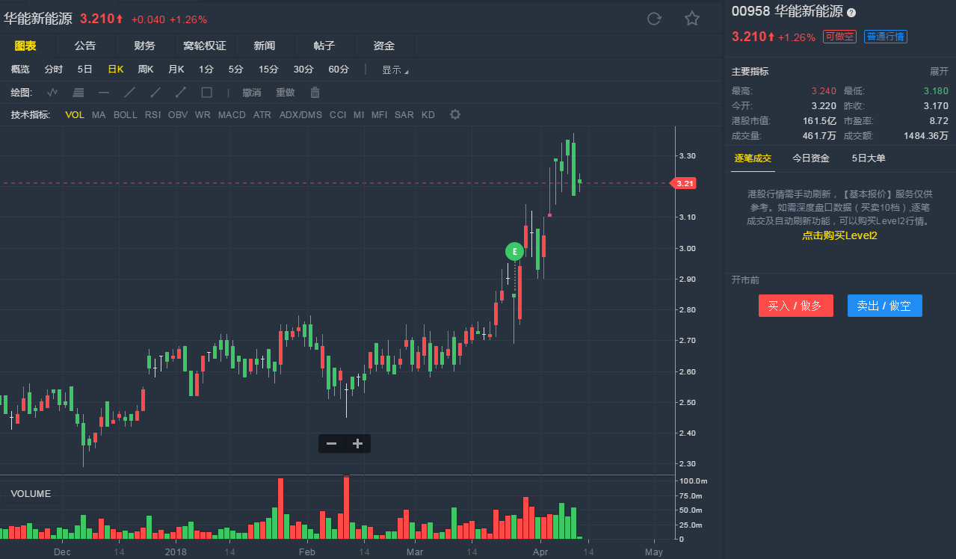Expand the 主要指标 panel via 展开
The height and width of the screenshot is (559, 956).
click(x=938, y=71)
